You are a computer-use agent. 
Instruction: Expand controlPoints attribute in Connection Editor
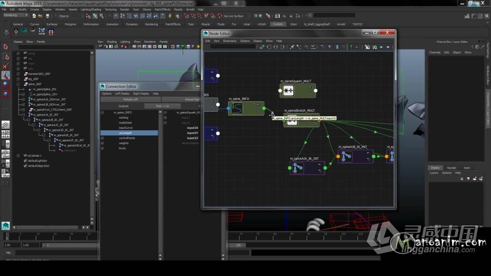102,138
